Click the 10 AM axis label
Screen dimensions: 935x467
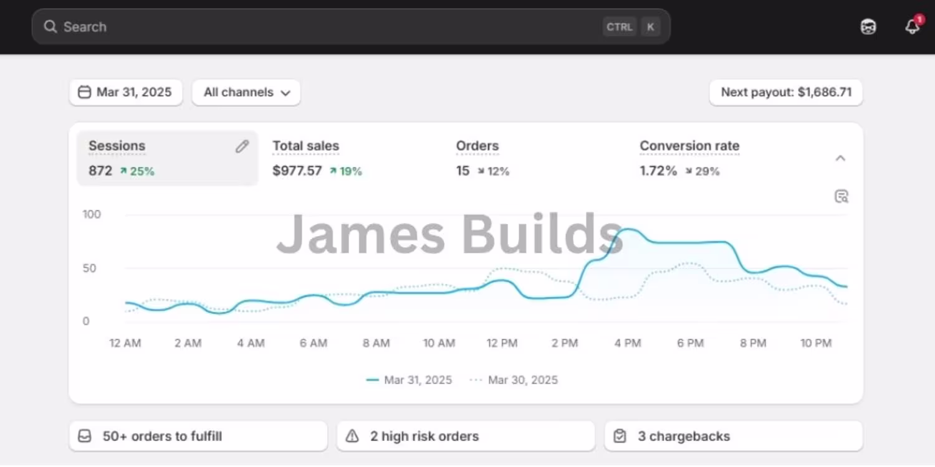439,343
